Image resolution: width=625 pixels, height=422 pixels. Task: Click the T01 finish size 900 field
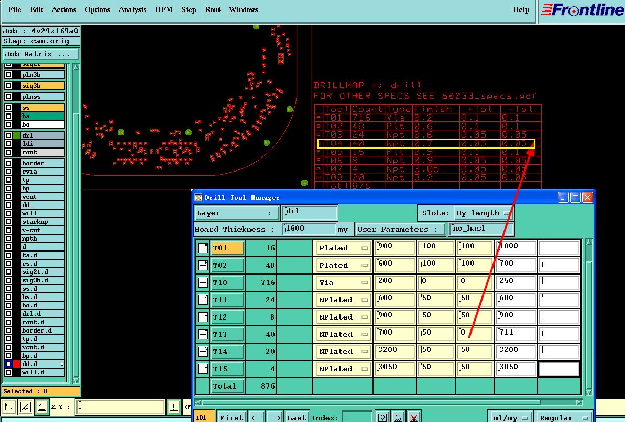pos(394,248)
